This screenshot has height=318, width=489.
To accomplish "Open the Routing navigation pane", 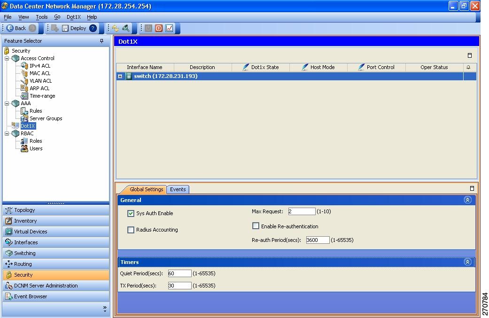I will [56, 264].
